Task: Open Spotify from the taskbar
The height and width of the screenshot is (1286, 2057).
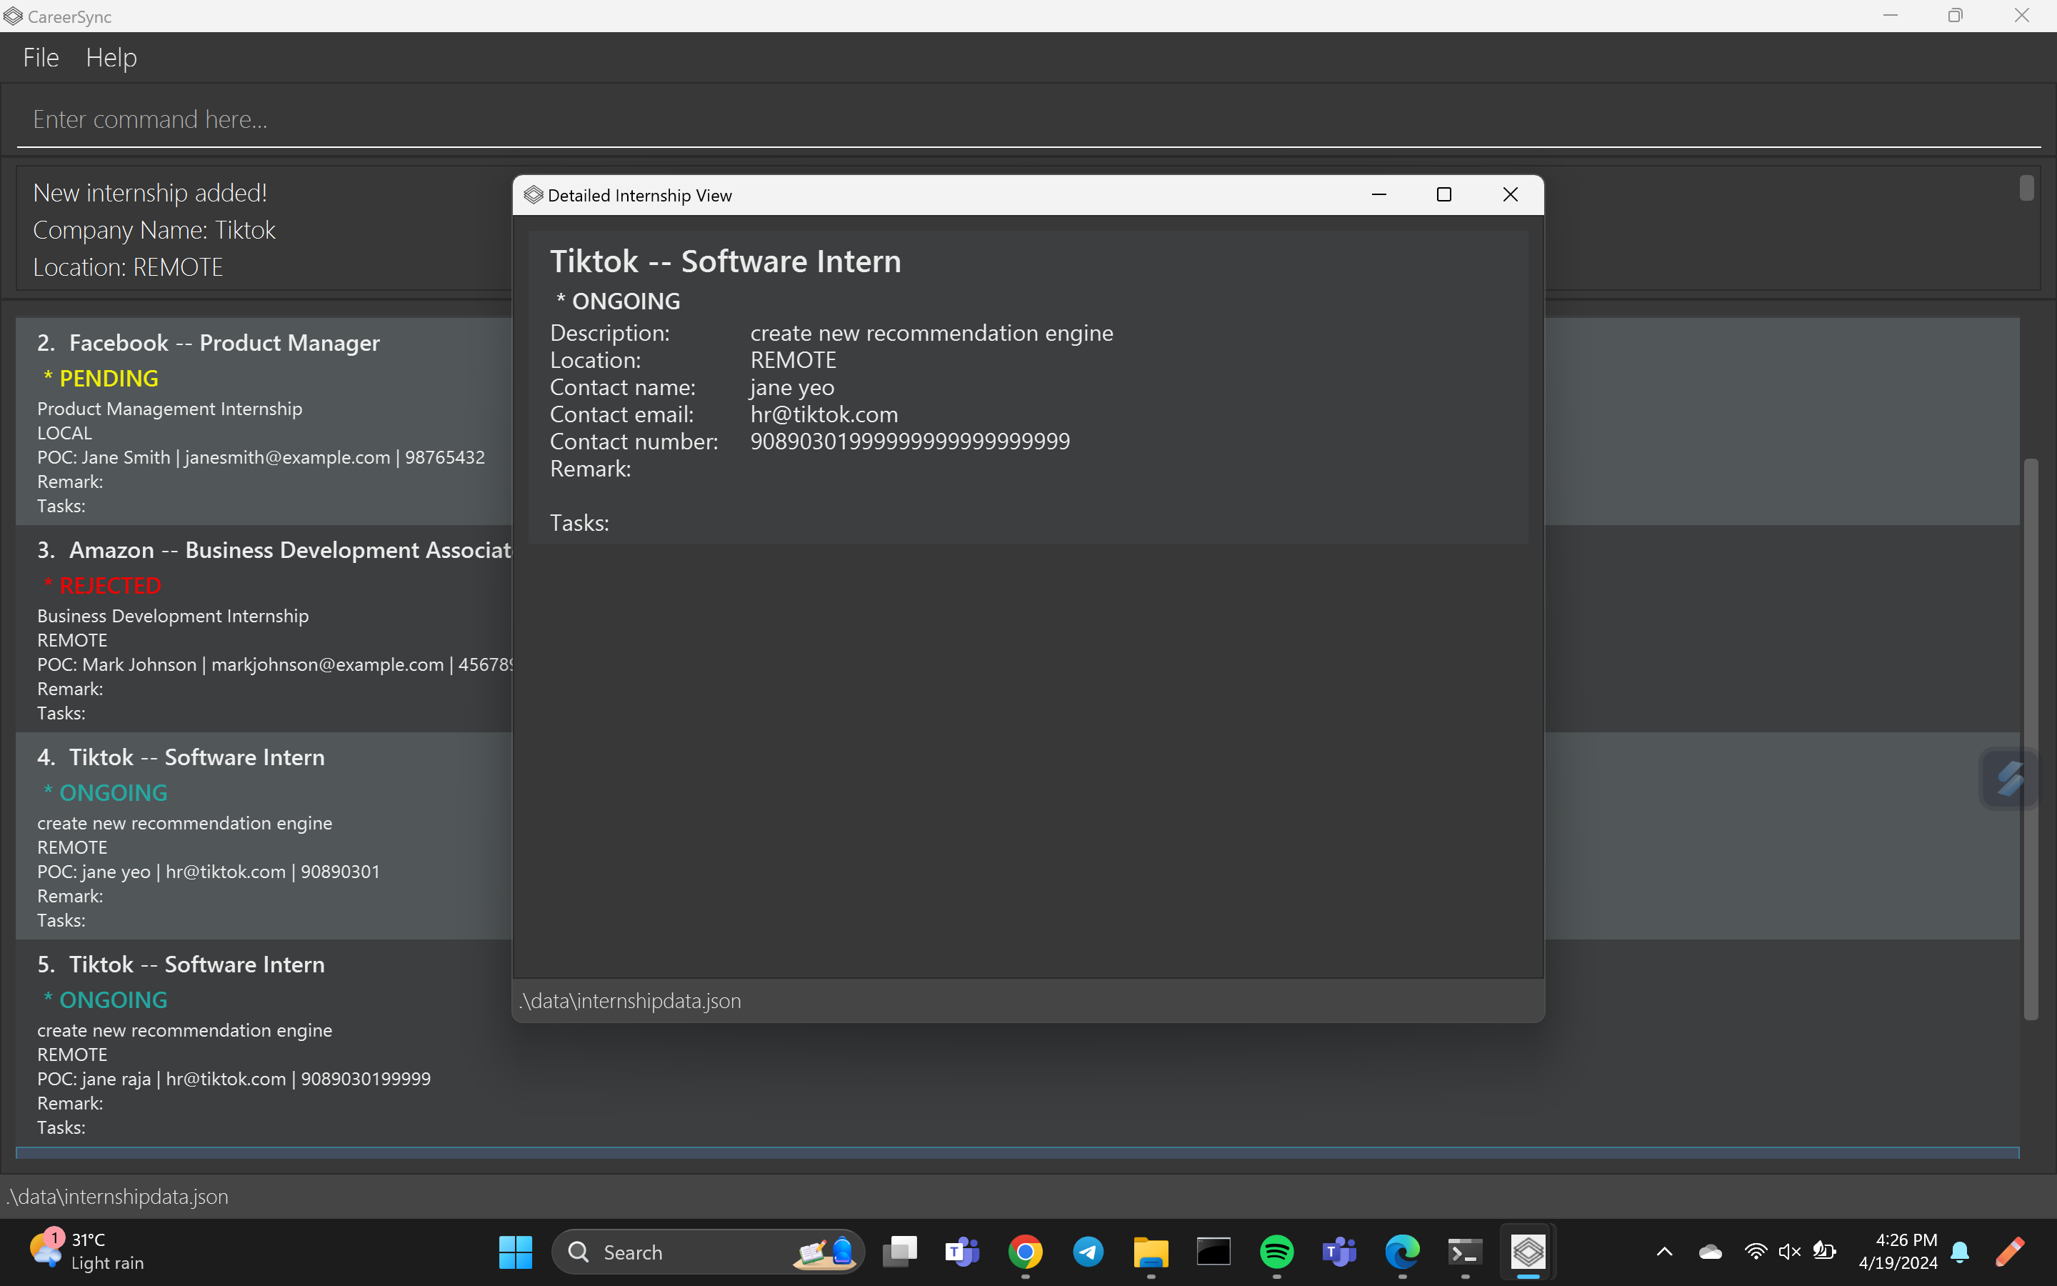Action: pyautogui.click(x=1276, y=1251)
